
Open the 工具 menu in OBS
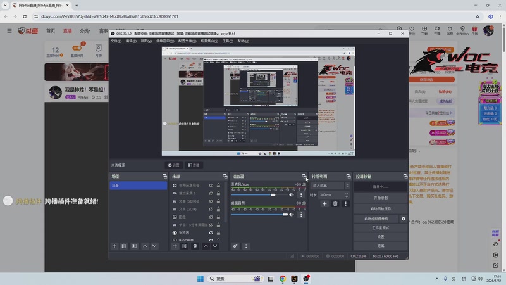(x=228, y=41)
